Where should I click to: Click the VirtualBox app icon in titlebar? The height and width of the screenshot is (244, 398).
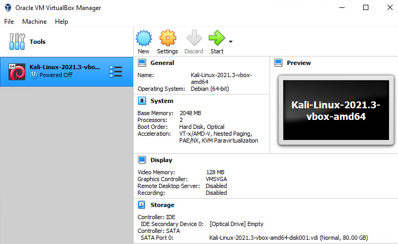[8, 7]
